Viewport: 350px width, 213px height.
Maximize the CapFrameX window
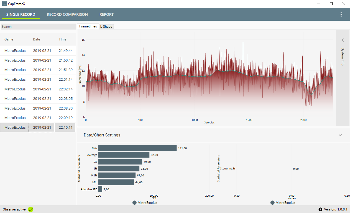tap(331, 4)
